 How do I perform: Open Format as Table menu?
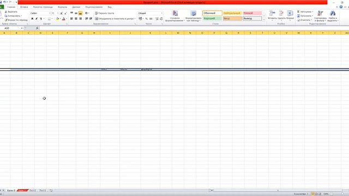(194, 16)
